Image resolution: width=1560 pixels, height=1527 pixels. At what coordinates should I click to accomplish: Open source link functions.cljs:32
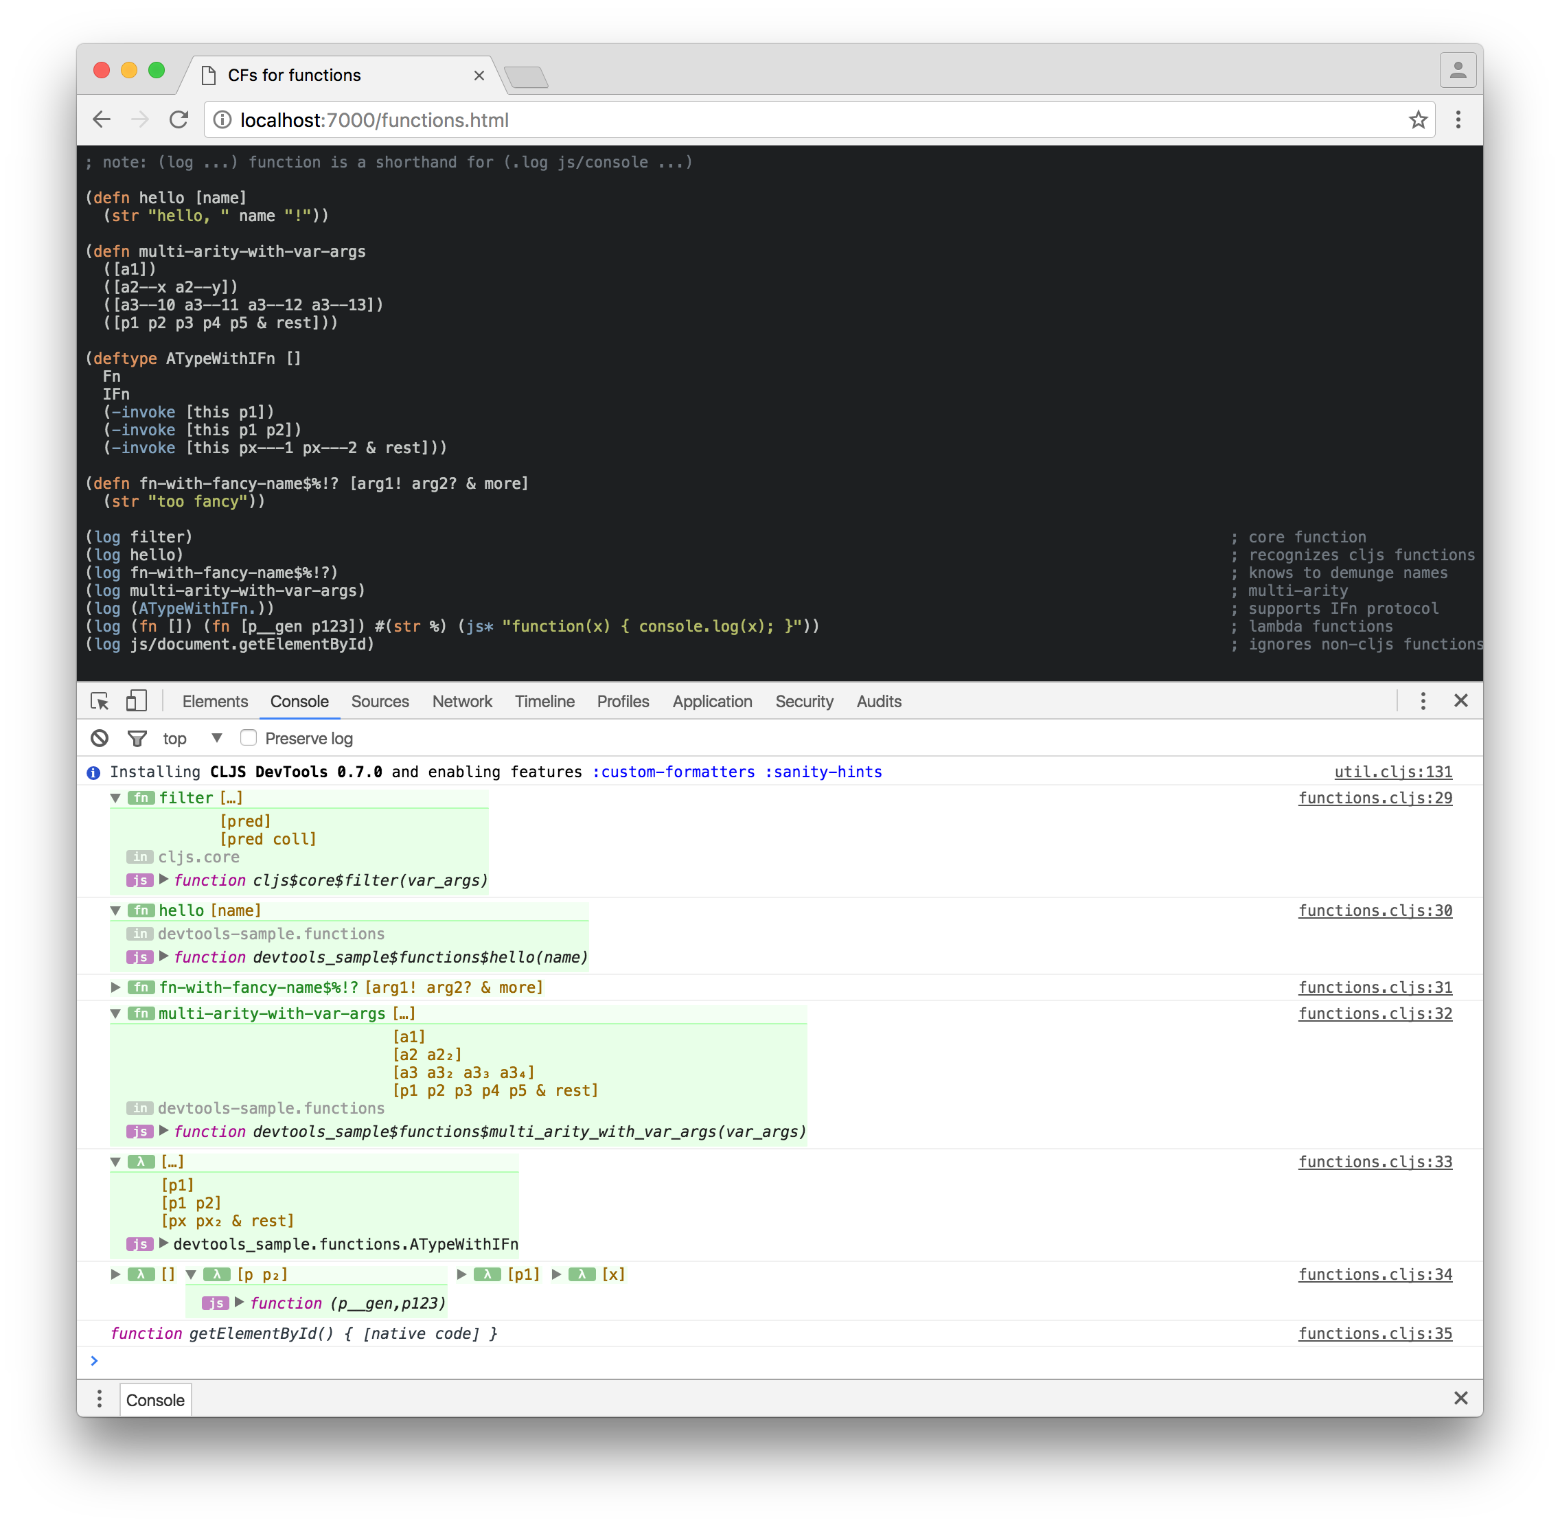click(x=1375, y=1013)
